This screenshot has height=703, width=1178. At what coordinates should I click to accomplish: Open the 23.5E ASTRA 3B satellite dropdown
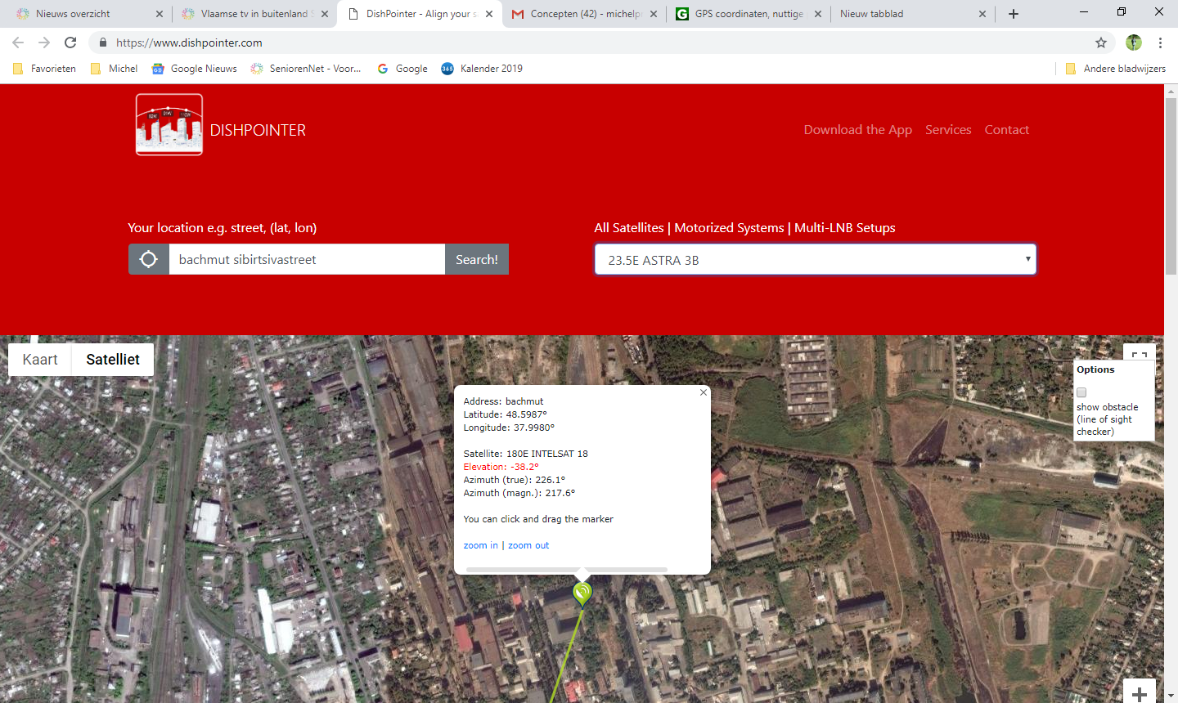(815, 260)
